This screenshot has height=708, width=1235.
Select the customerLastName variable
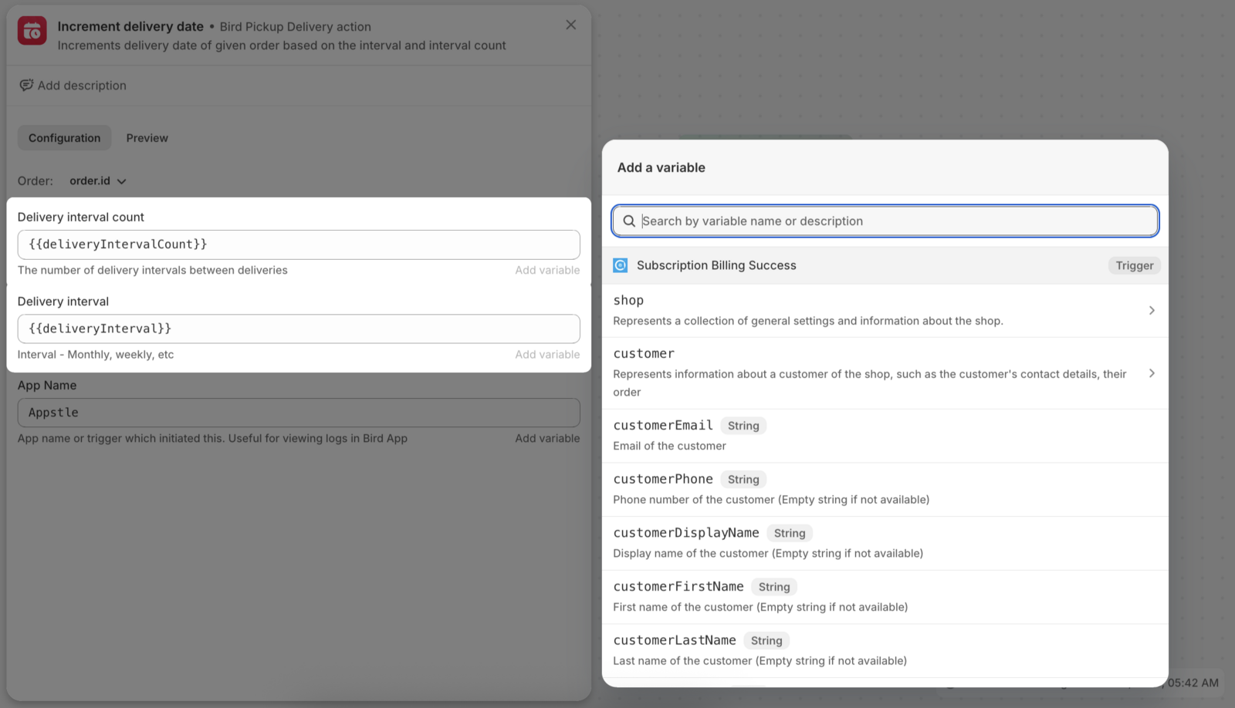(885, 651)
